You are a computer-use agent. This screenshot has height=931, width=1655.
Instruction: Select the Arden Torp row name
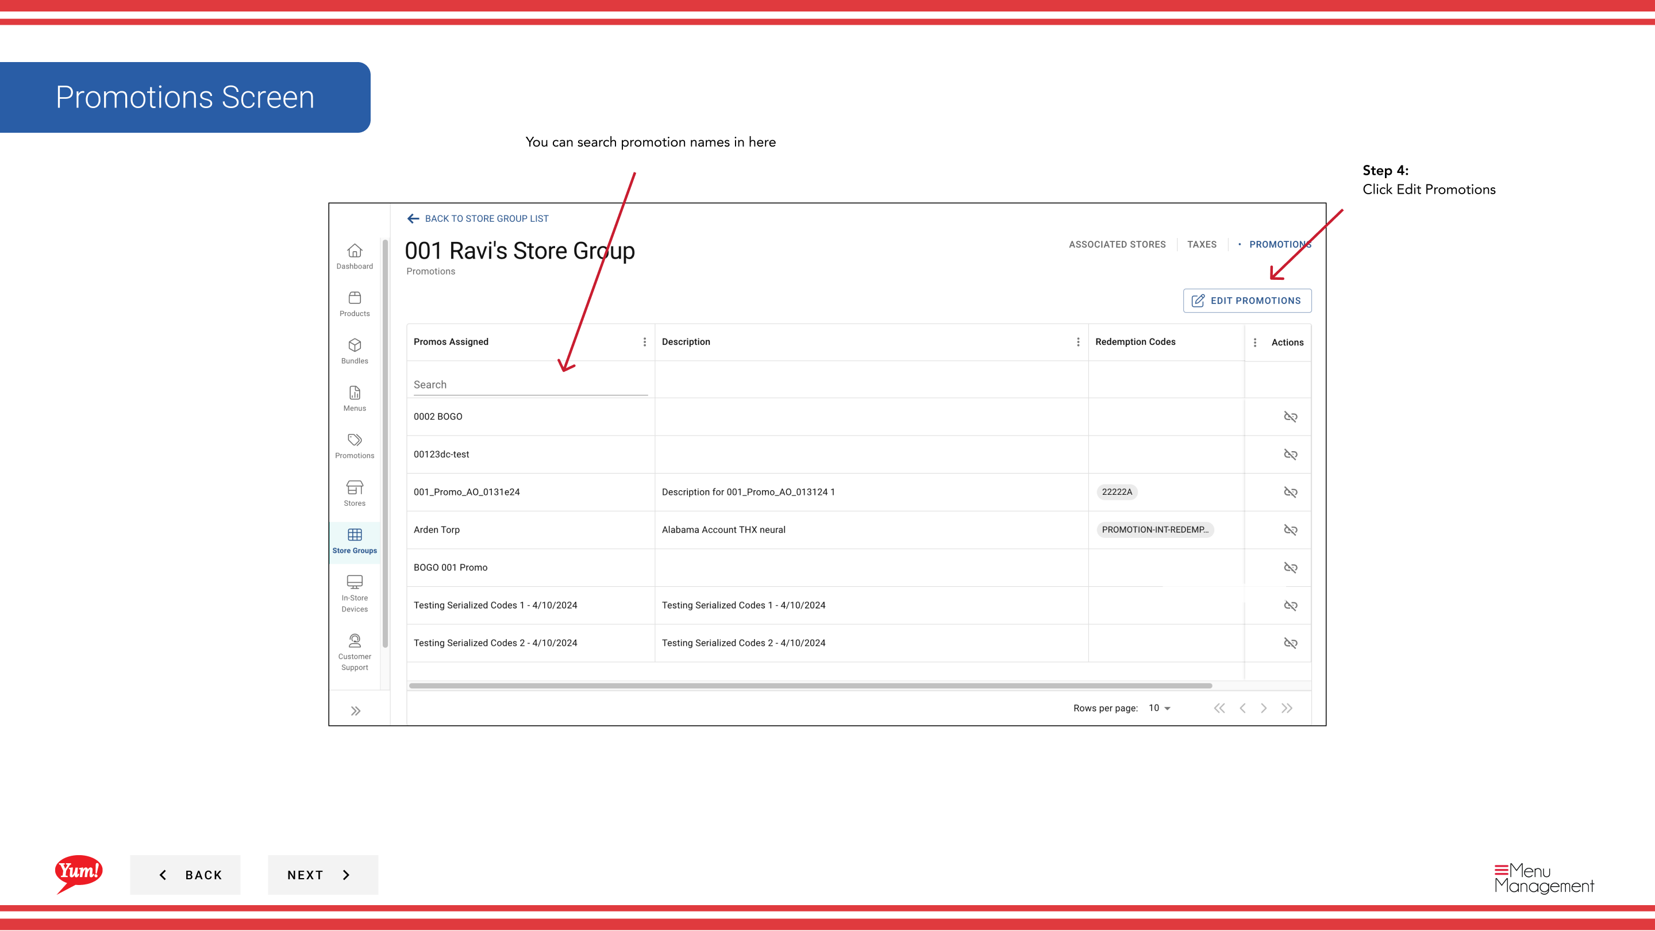[x=437, y=529]
